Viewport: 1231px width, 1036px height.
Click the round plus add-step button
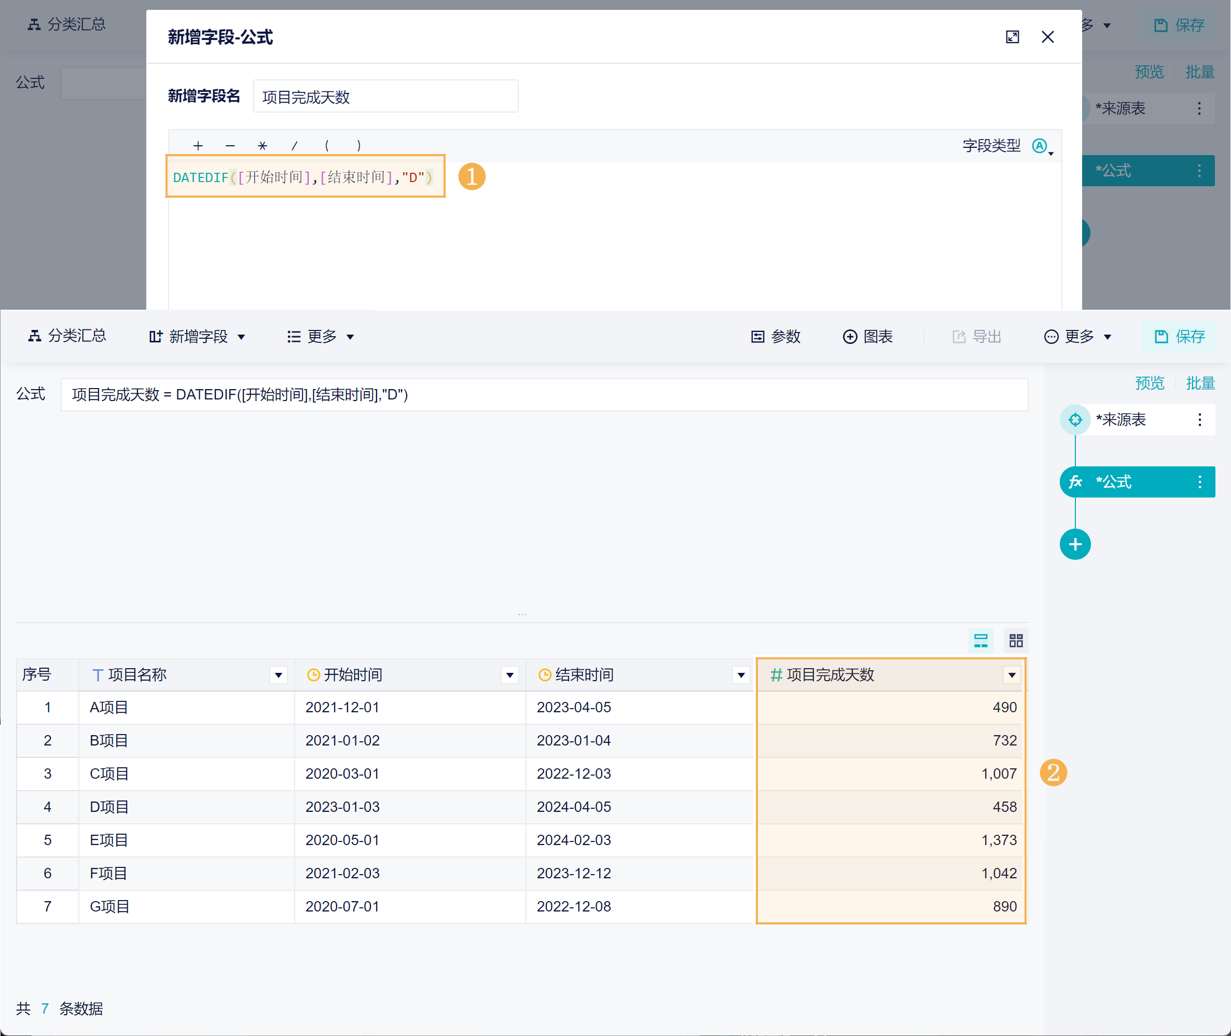pos(1075,544)
